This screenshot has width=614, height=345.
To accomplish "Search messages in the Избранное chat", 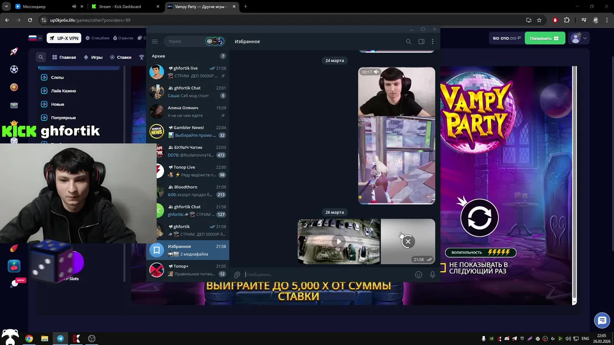I will click(409, 42).
